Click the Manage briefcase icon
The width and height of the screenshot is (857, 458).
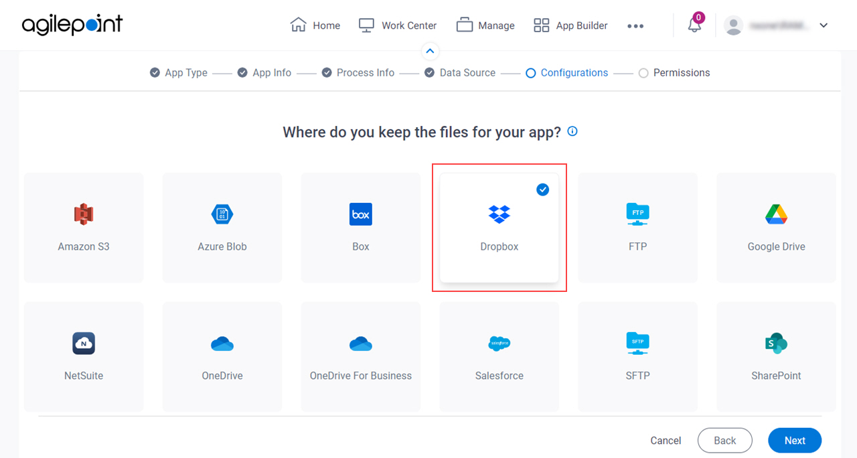click(465, 25)
